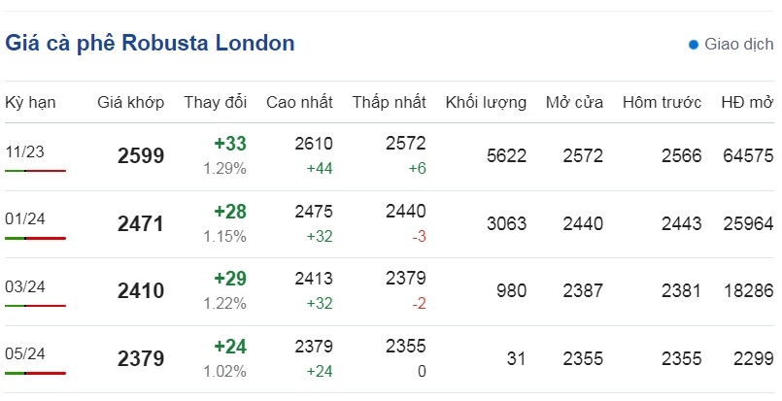Screen dimensions: 782x401
Task: Click the Mở cửa column header
Action: pos(574,102)
